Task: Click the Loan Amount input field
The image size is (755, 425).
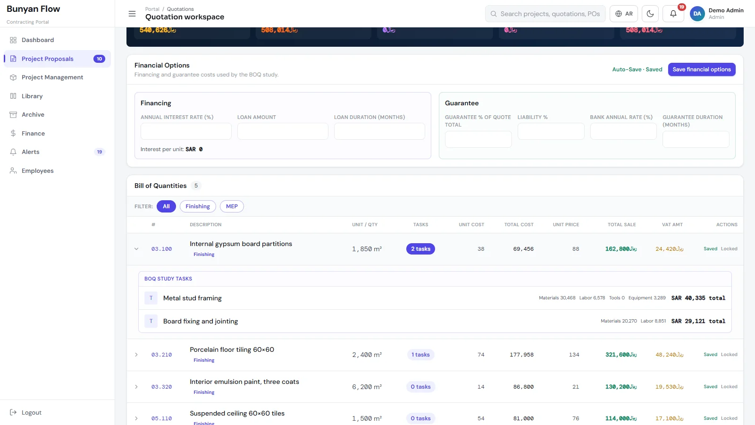Action: [x=283, y=131]
